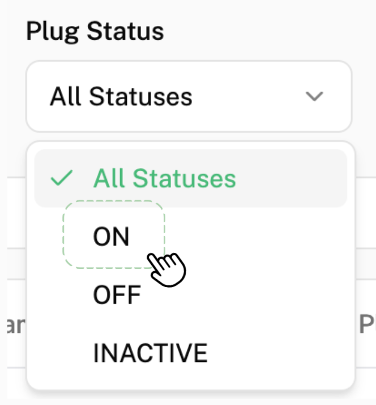Viewport: 376px width, 405px height.
Task: Select the ON status option
Action: coord(112,237)
